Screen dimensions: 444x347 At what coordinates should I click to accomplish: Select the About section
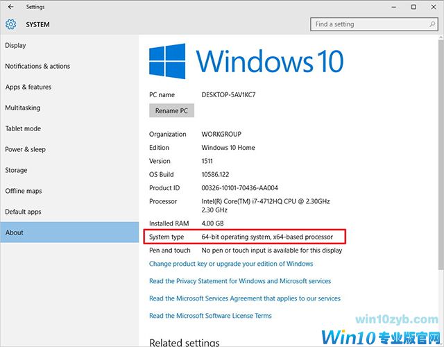[69, 232]
